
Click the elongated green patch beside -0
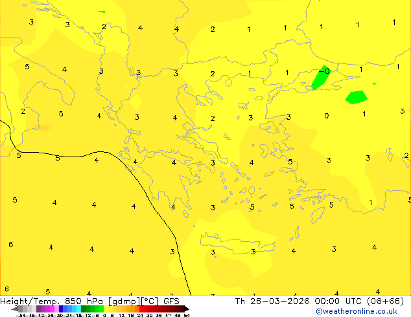(x=320, y=78)
